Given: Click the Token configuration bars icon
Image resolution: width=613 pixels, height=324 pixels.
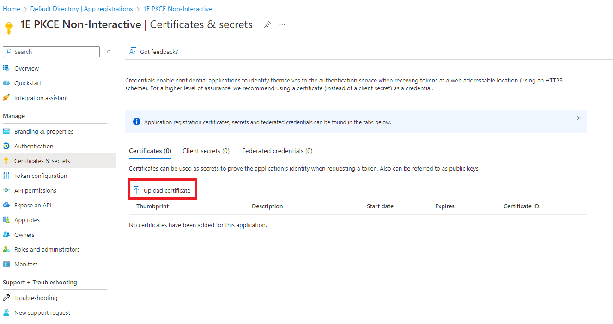Looking at the screenshot, I should click(6, 176).
